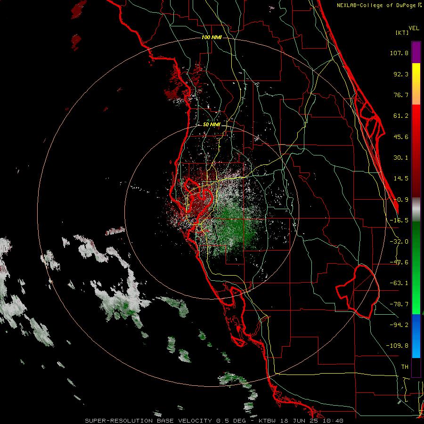This screenshot has width=424, height=424.
Task: Click the -78.7 velocity scale value
Action: point(399,304)
